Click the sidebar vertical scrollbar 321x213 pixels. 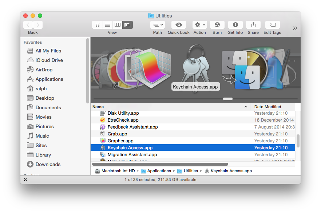tap(88, 71)
